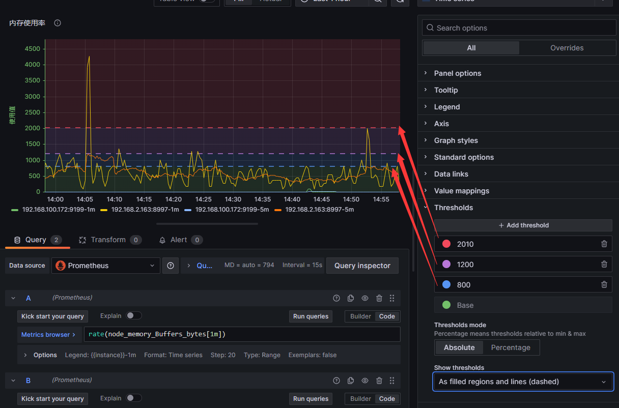Delete the 1200 threshold with trash icon
The height and width of the screenshot is (408, 619).
[x=604, y=264]
